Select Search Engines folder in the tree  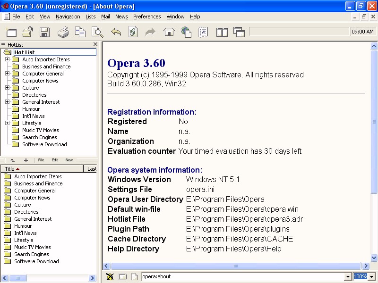(40, 137)
